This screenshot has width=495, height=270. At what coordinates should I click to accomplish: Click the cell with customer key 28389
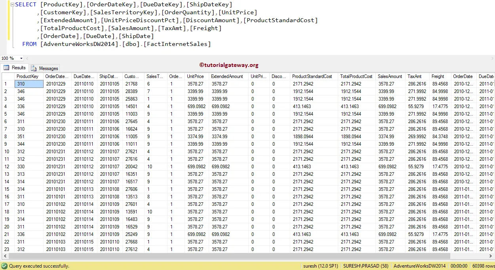pos(133,91)
